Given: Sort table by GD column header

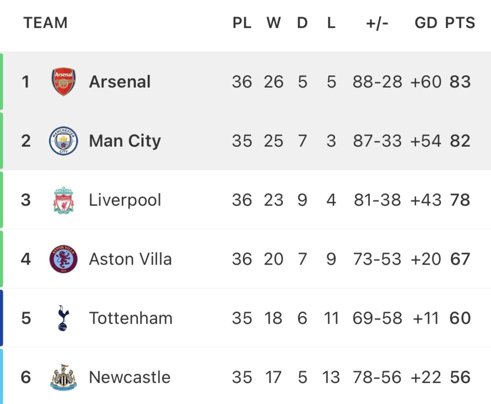Looking at the screenshot, I should coord(426,23).
